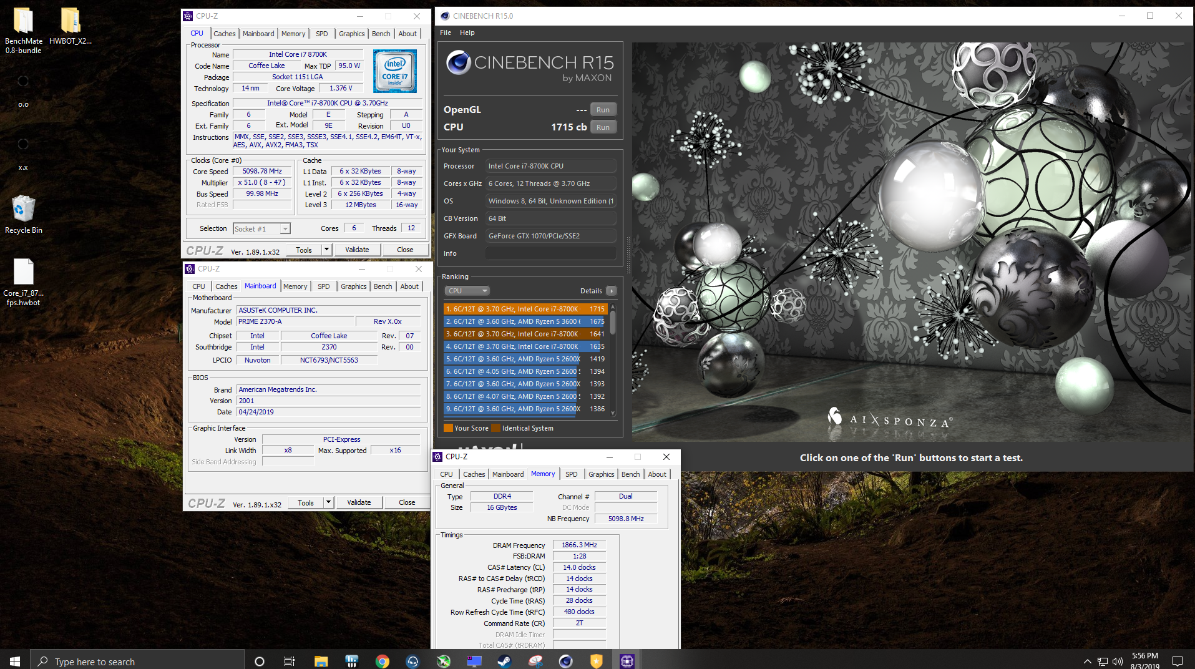Screen dimensions: 1195x669
Task: Switch to Memory tab in top CPU-Z window
Action: click(x=293, y=34)
